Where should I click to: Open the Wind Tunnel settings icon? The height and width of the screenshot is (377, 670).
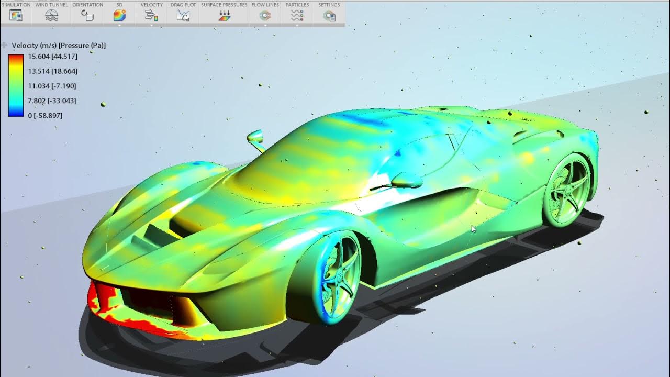pyautogui.click(x=51, y=16)
